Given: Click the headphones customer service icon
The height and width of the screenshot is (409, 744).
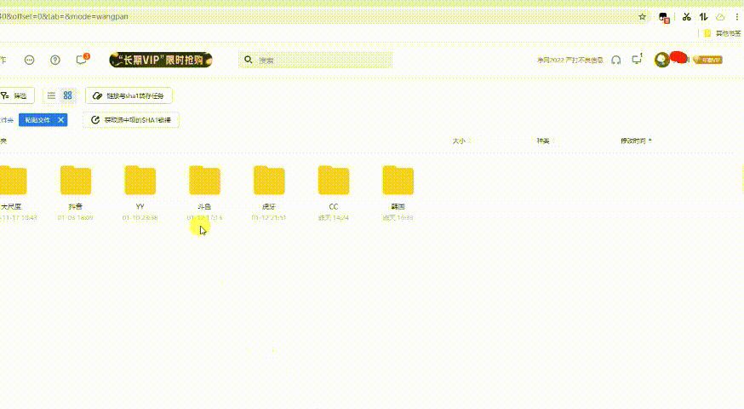Looking at the screenshot, I should tap(615, 60).
